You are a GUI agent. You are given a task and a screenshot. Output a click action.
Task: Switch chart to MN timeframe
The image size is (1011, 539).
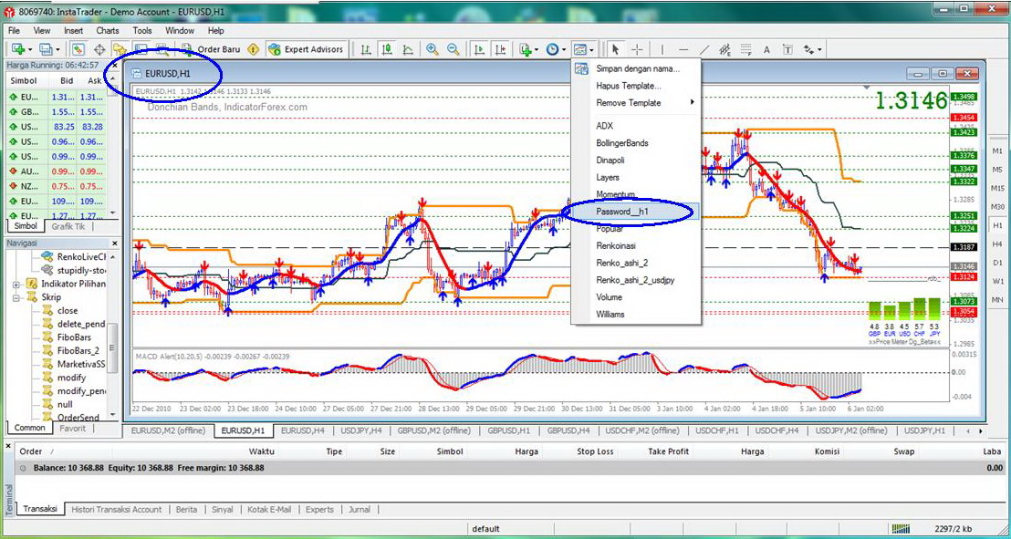coord(996,300)
